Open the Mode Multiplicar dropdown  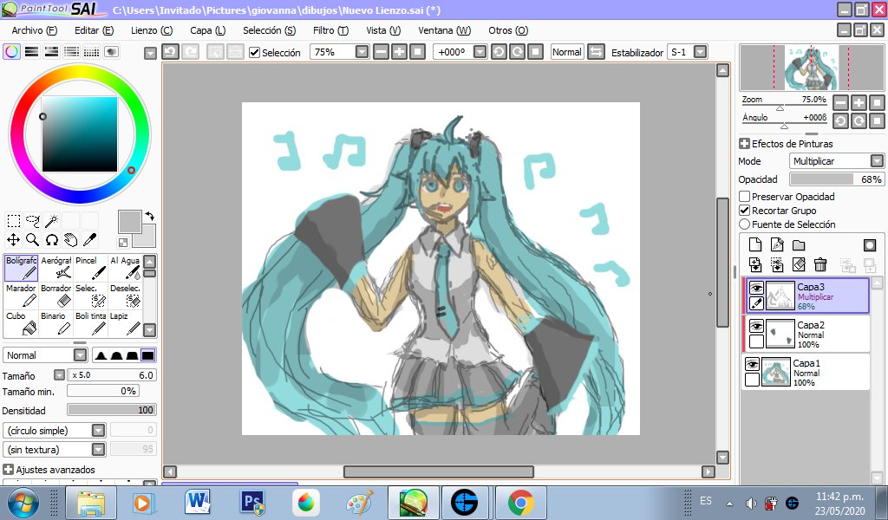click(x=877, y=161)
